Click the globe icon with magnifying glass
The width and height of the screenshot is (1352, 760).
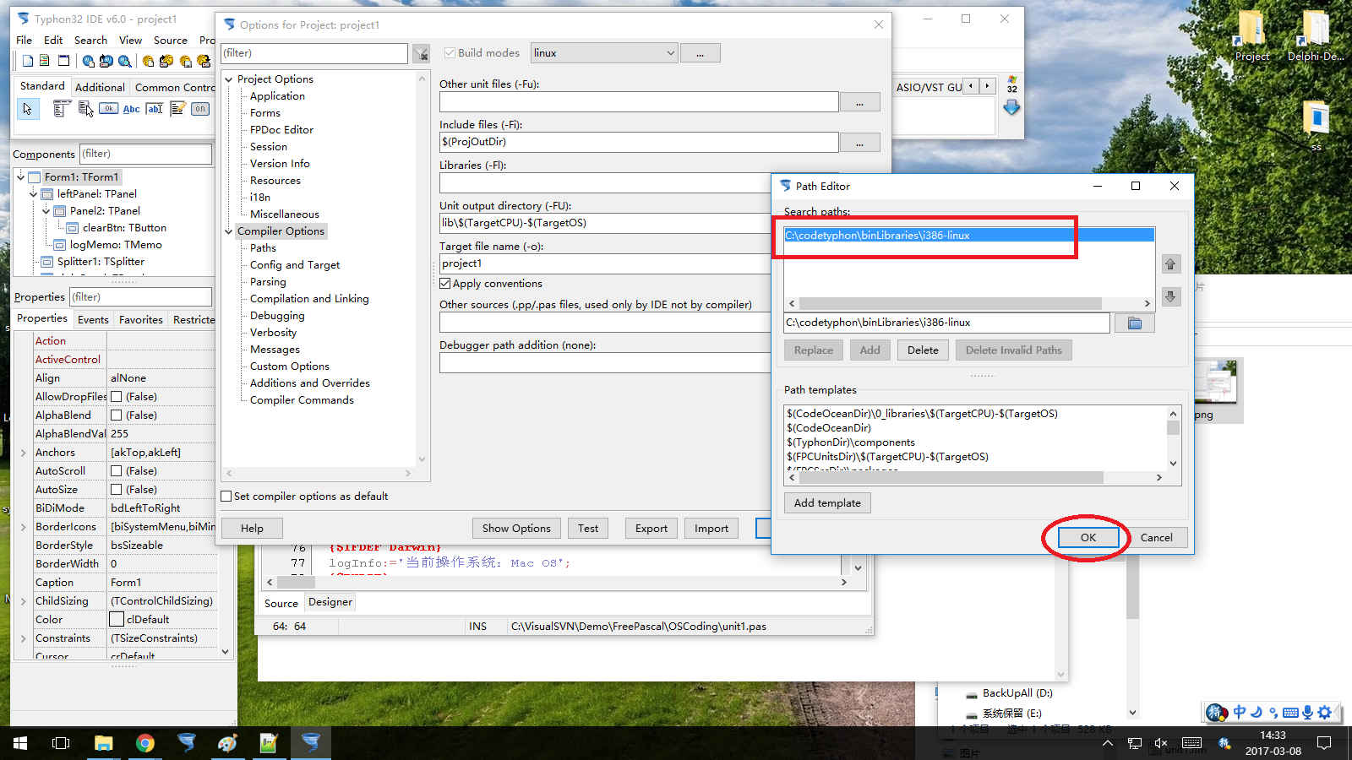[124, 61]
